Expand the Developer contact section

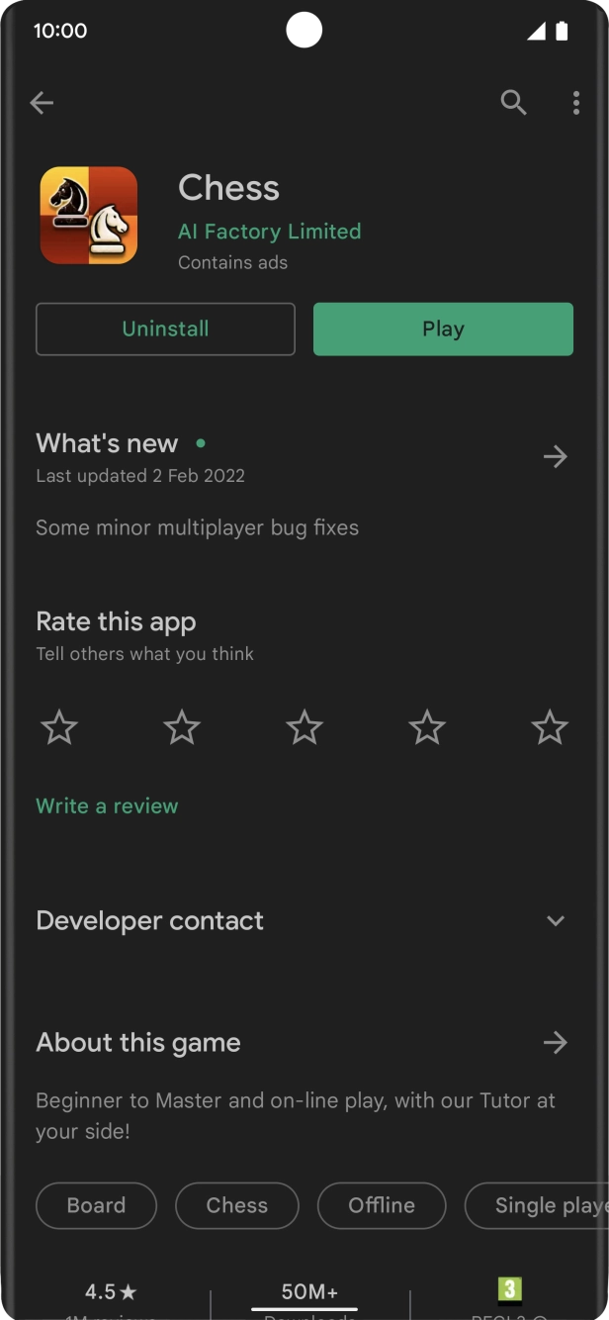click(x=555, y=921)
